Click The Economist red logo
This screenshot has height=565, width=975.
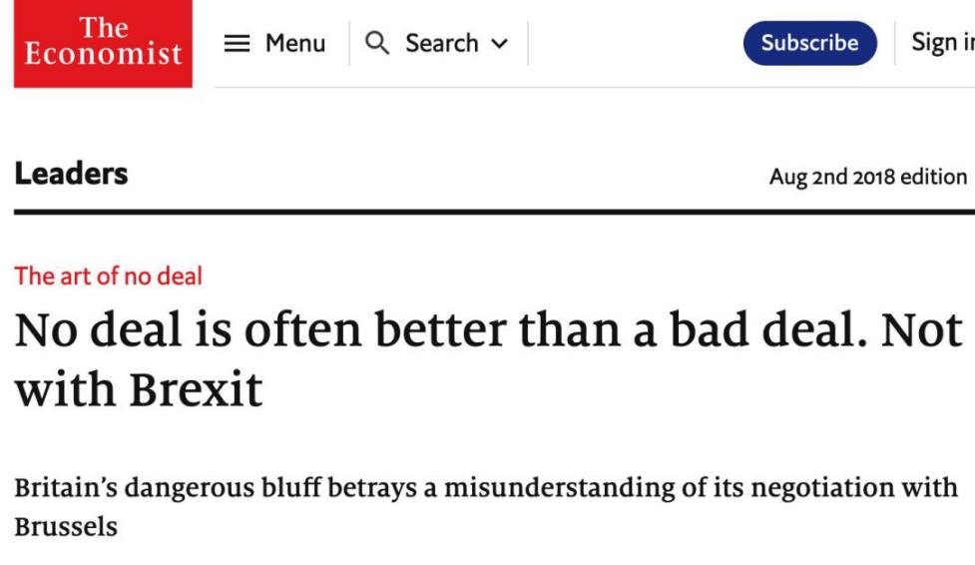pyautogui.click(x=103, y=43)
